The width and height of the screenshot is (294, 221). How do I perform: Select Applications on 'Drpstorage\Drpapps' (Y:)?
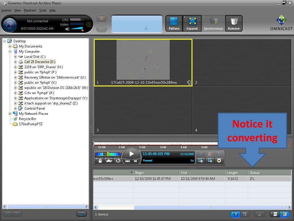tap(56, 98)
